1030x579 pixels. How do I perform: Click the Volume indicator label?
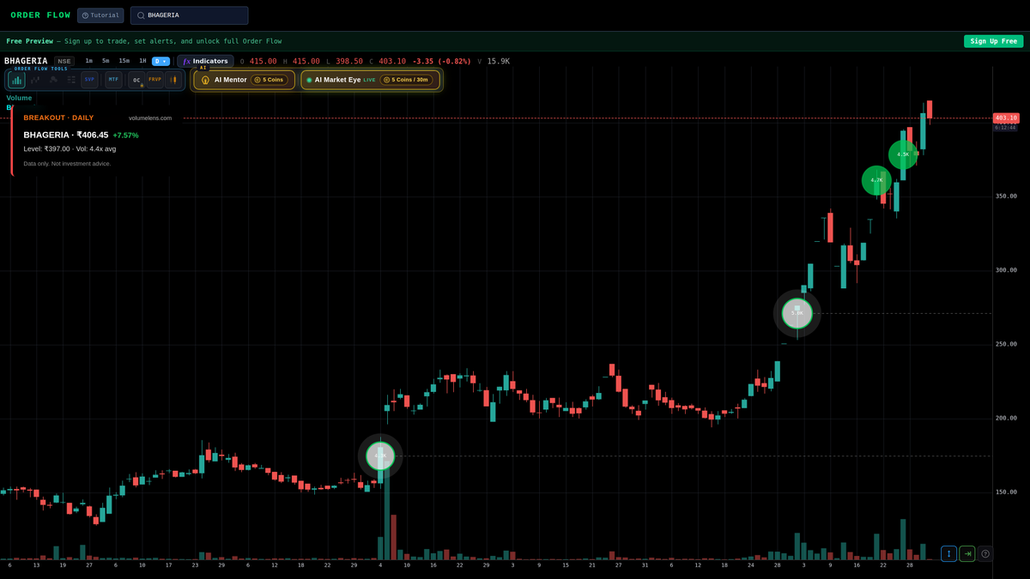[x=19, y=98]
